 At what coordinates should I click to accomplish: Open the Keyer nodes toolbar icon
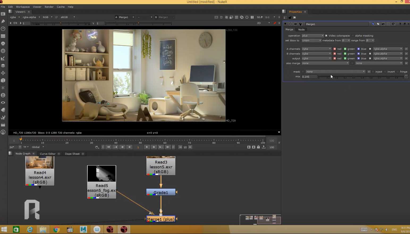click(3, 58)
